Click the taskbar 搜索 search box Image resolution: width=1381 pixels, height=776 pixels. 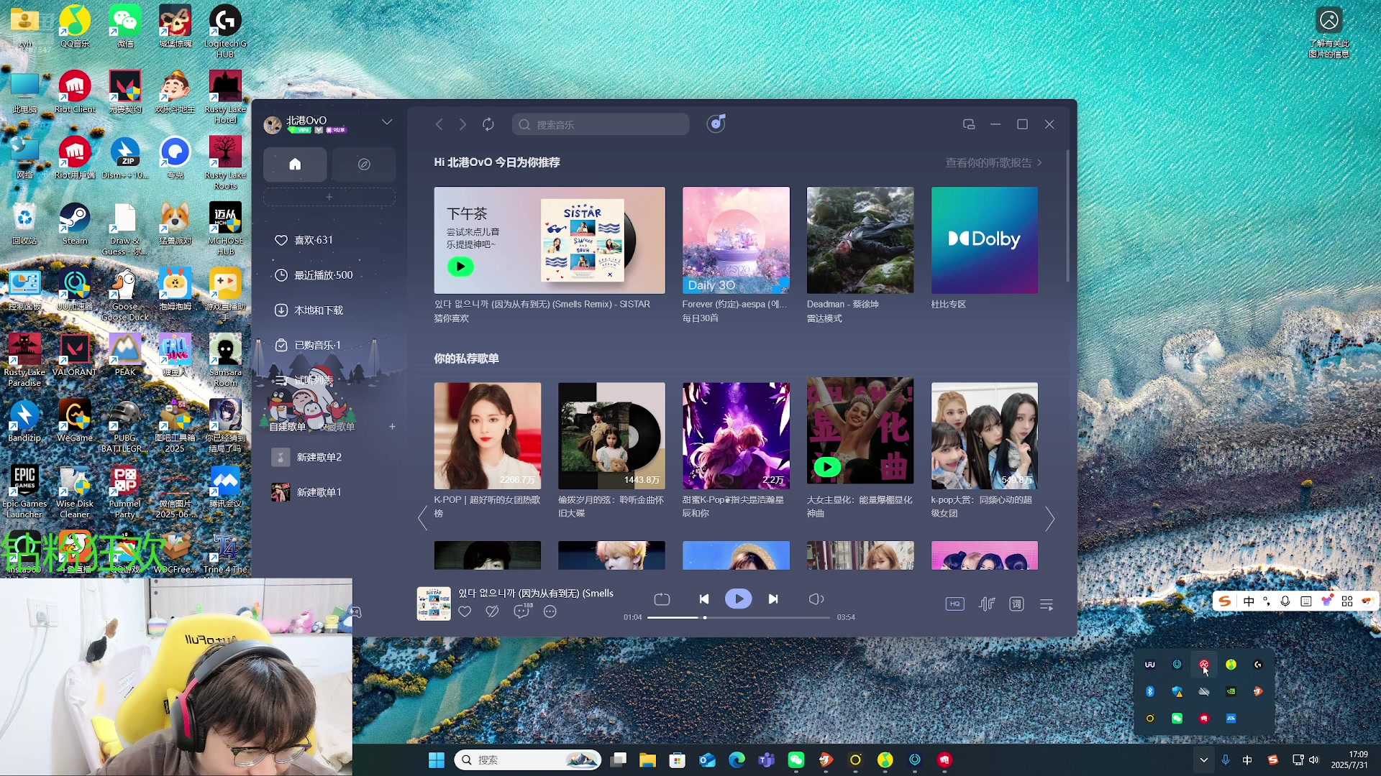pos(527,759)
